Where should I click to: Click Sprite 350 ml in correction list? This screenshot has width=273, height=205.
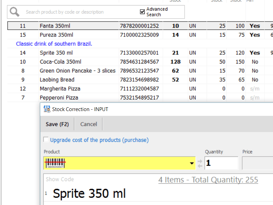coord(89,194)
